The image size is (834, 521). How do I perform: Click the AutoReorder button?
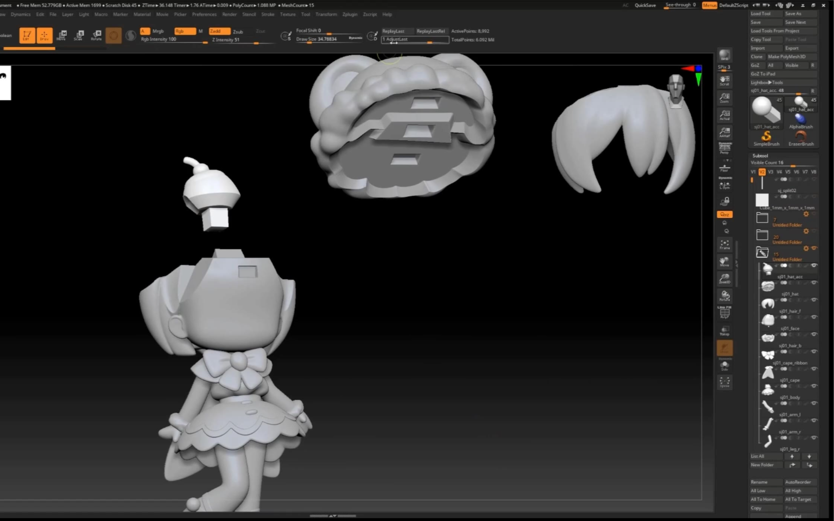(798, 482)
